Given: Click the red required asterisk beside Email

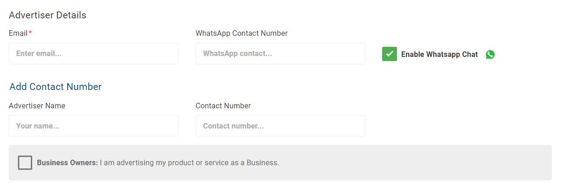Looking at the screenshot, I should pos(30,33).
